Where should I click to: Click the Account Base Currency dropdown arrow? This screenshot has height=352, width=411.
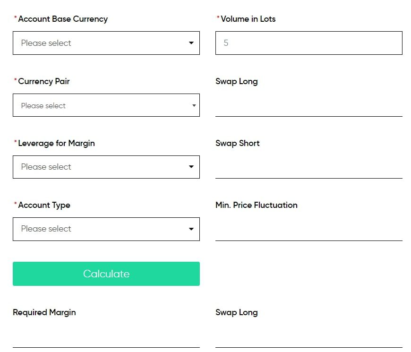(191, 43)
